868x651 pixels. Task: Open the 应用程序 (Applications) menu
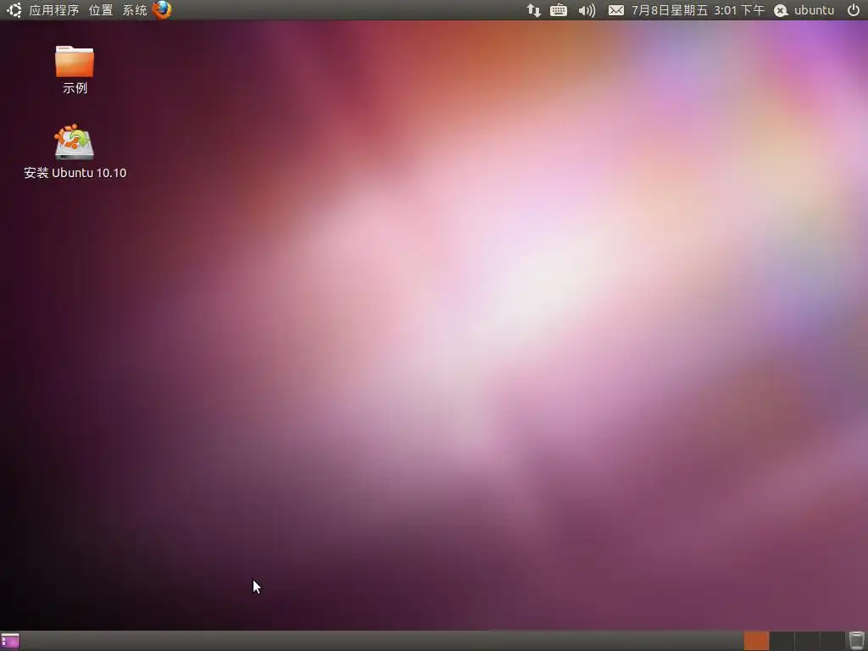[x=53, y=10]
